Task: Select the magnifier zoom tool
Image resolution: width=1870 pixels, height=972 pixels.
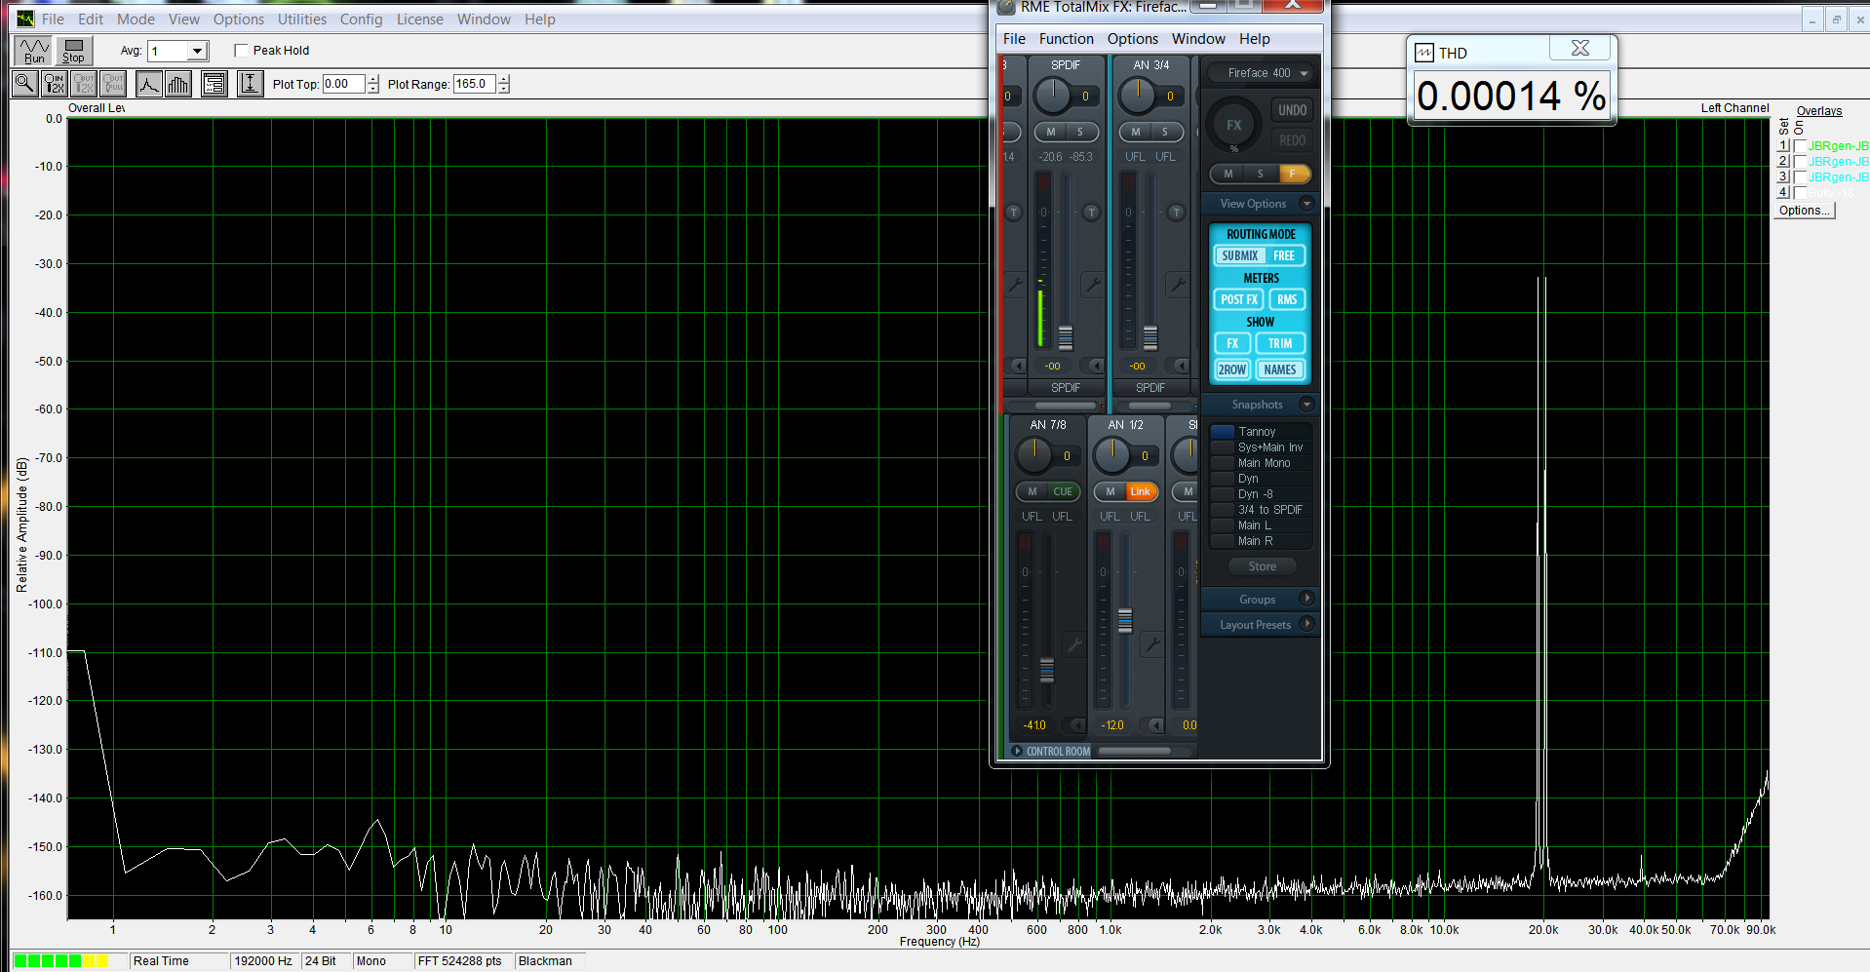Action: pos(24,84)
